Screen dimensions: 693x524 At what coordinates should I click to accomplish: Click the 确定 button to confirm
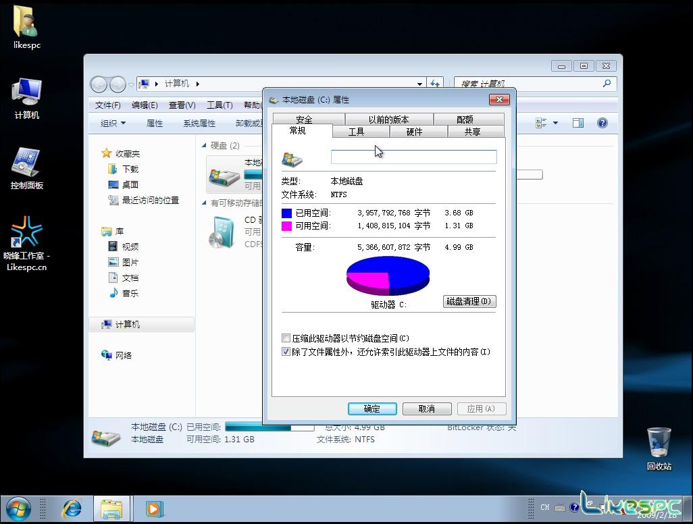click(372, 409)
